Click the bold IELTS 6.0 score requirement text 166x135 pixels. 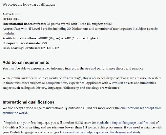pyautogui.click(x=45, y=127)
